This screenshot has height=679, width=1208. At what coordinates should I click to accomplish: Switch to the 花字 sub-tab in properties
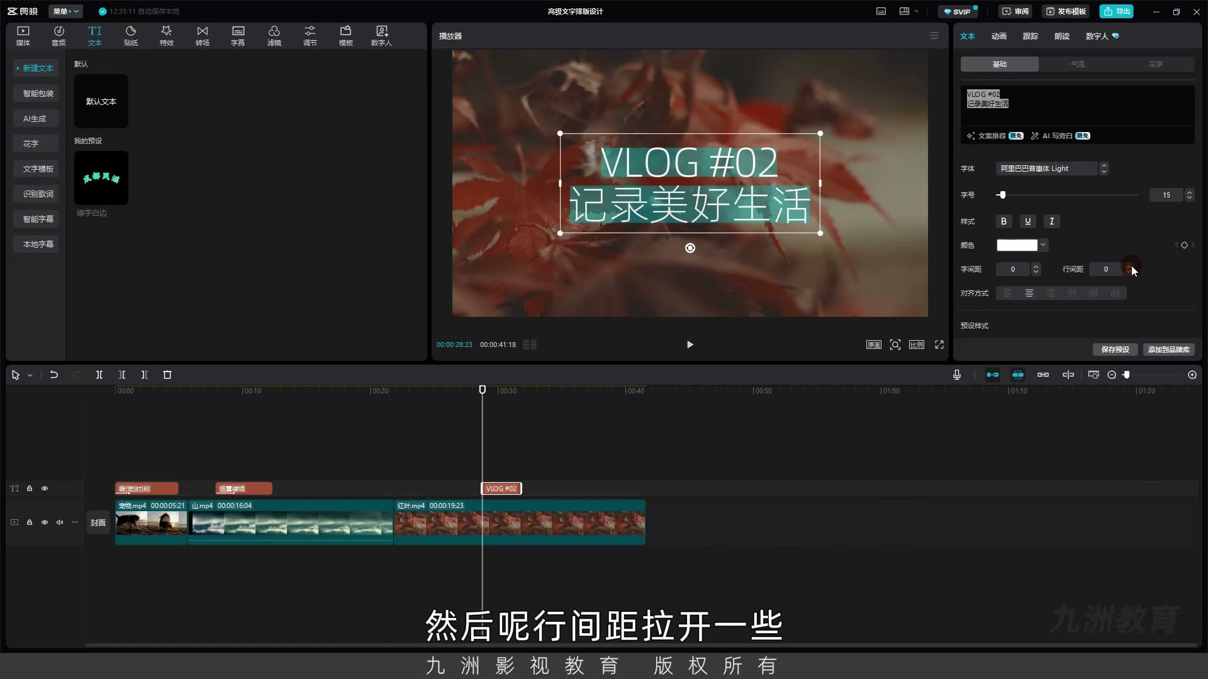click(x=1156, y=64)
